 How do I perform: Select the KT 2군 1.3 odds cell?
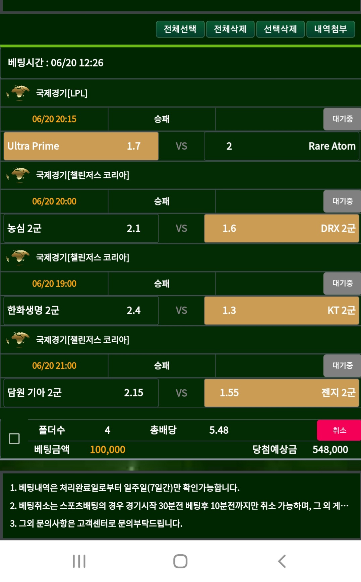click(282, 310)
